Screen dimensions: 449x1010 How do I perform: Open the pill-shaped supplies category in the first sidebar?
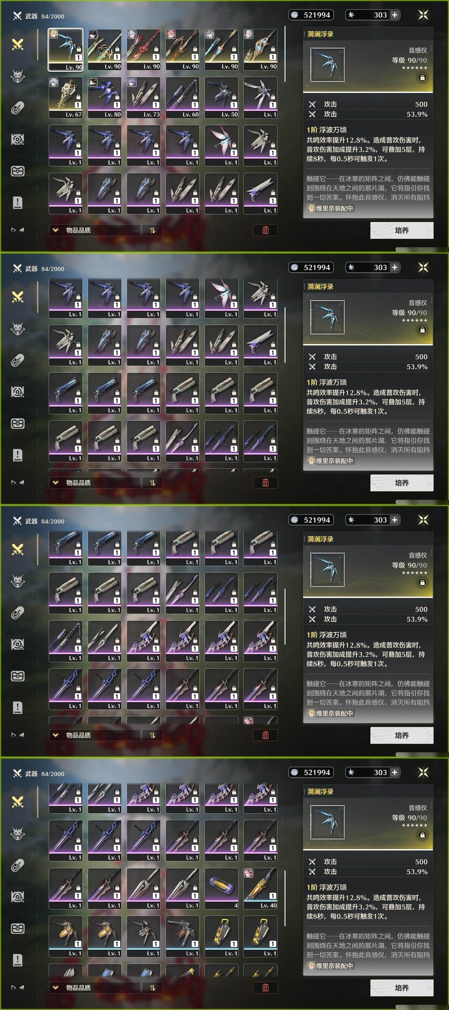pyautogui.click(x=18, y=108)
